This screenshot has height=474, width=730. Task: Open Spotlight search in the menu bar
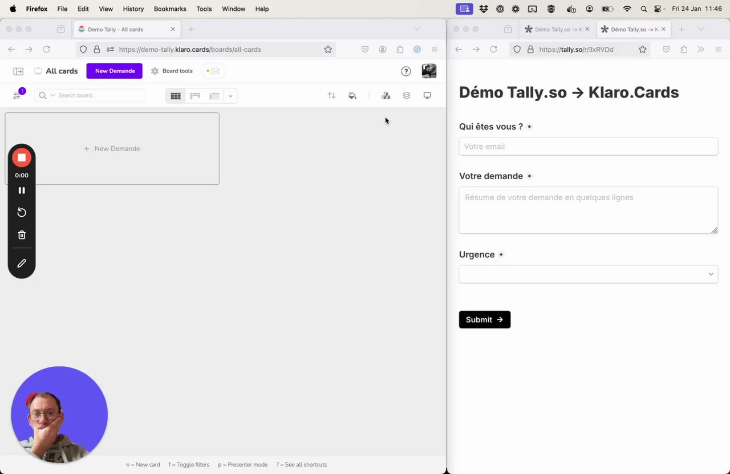pyautogui.click(x=643, y=9)
